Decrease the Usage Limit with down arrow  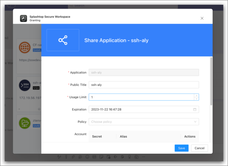point(197,99)
